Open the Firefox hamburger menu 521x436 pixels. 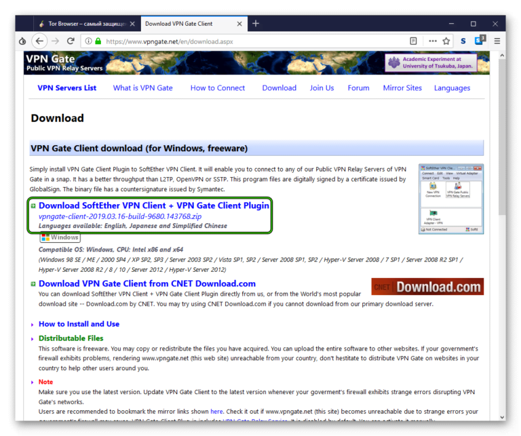(497, 41)
